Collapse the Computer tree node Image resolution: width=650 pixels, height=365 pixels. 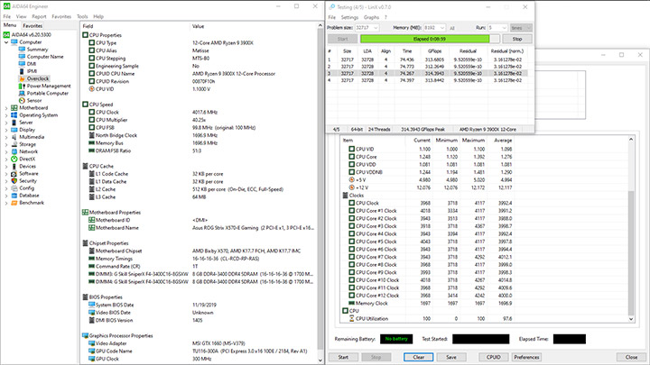coord(6,42)
